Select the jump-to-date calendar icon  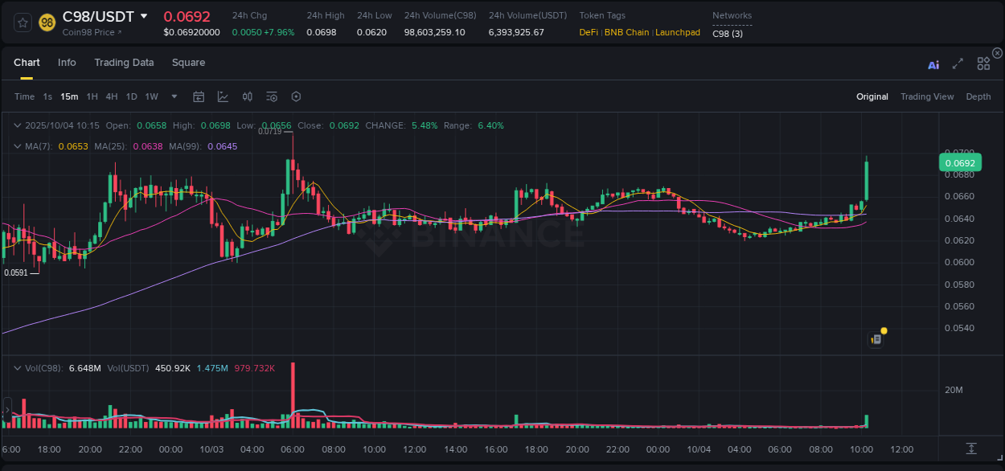tap(199, 96)
